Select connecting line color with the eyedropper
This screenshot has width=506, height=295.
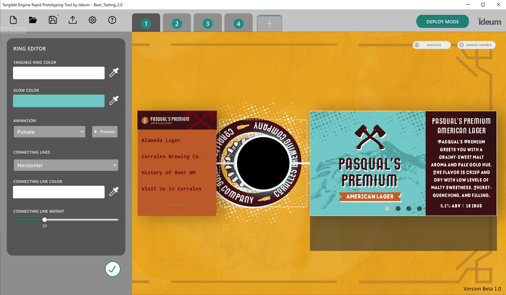pyautogui.click(x=113, y=192)
